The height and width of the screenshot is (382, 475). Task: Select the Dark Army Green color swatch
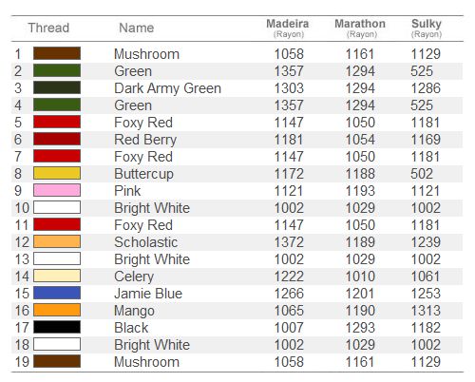coord(57,87)
